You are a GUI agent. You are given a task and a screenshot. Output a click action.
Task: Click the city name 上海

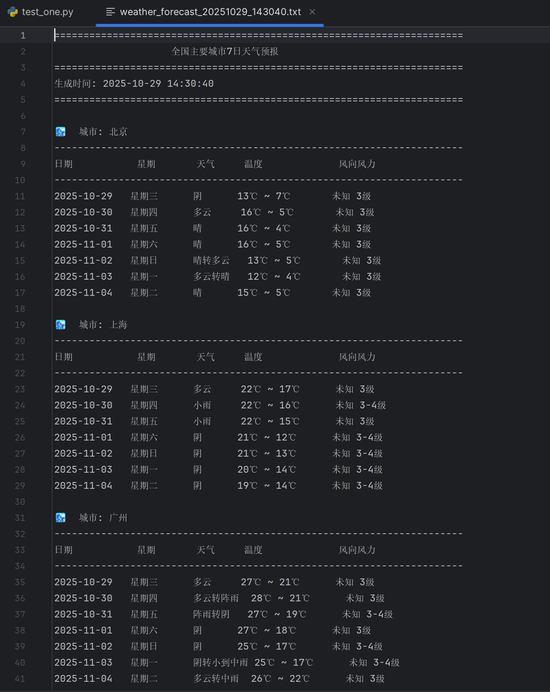pyautogui.click(x=118, y=325)
